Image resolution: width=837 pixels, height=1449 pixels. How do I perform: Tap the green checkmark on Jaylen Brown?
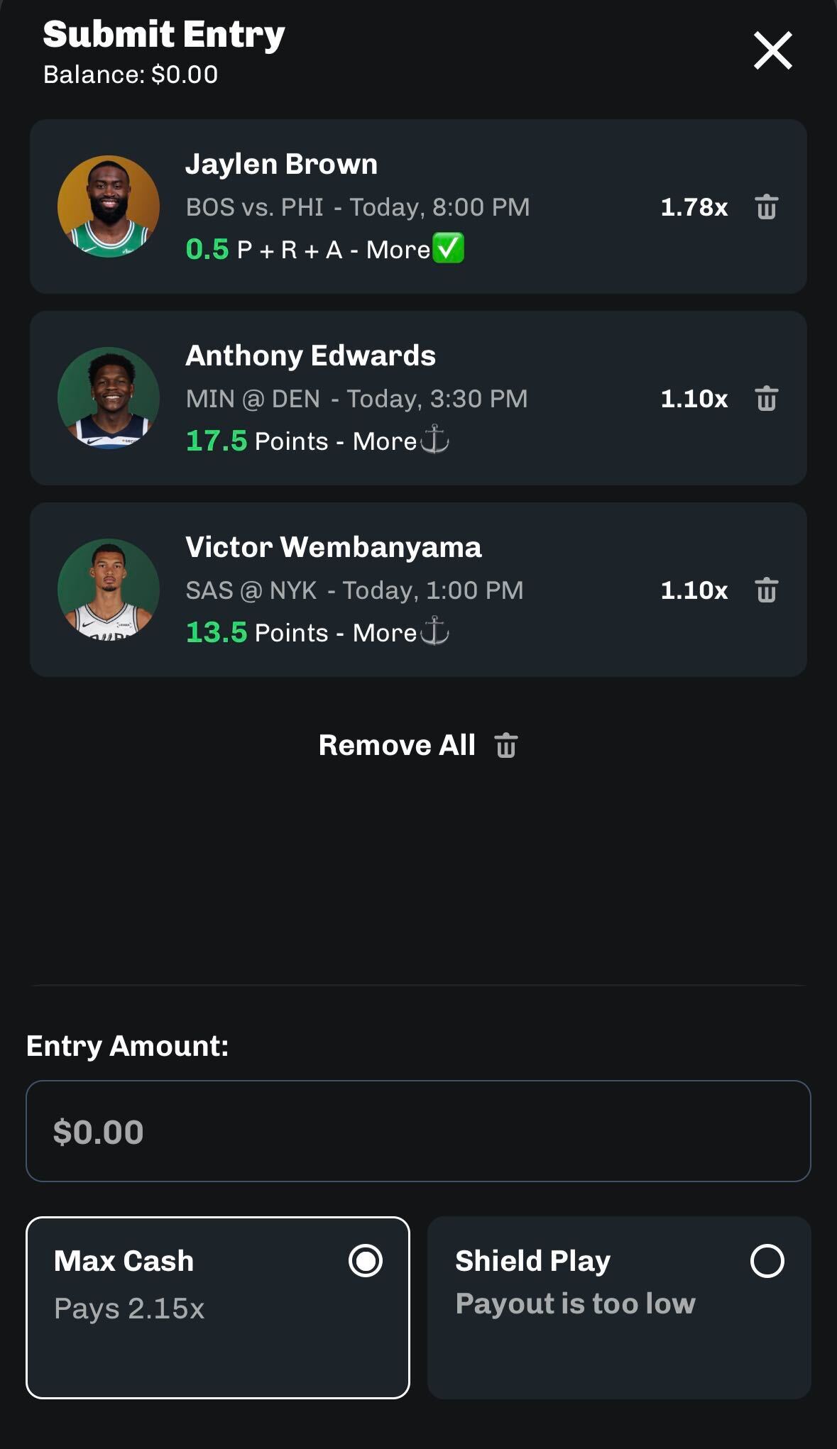[x=449, y=248]
